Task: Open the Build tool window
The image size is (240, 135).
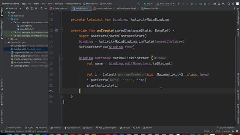Action: 136,127
